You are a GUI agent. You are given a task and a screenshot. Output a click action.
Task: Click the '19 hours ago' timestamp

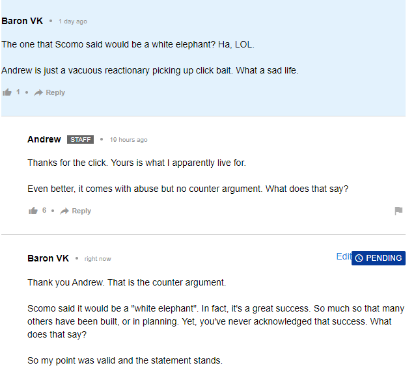[x=129, y=140]
